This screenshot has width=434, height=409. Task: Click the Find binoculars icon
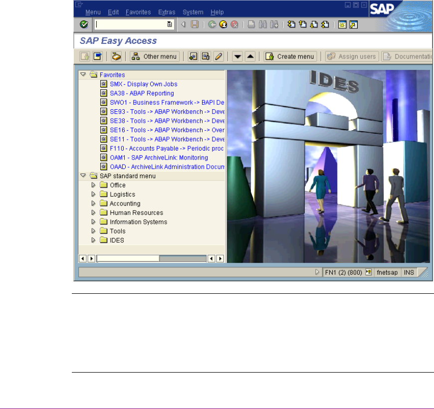[x=263, y=24]
